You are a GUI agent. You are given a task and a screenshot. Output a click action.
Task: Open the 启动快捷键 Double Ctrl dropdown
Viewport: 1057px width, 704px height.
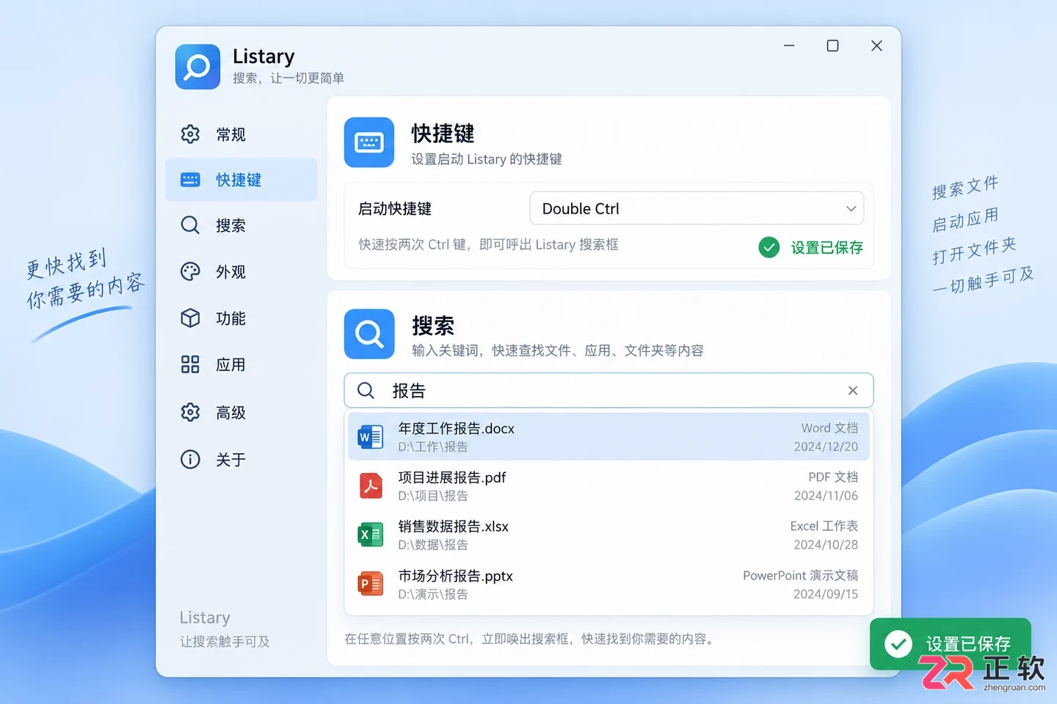click(697, 208)
